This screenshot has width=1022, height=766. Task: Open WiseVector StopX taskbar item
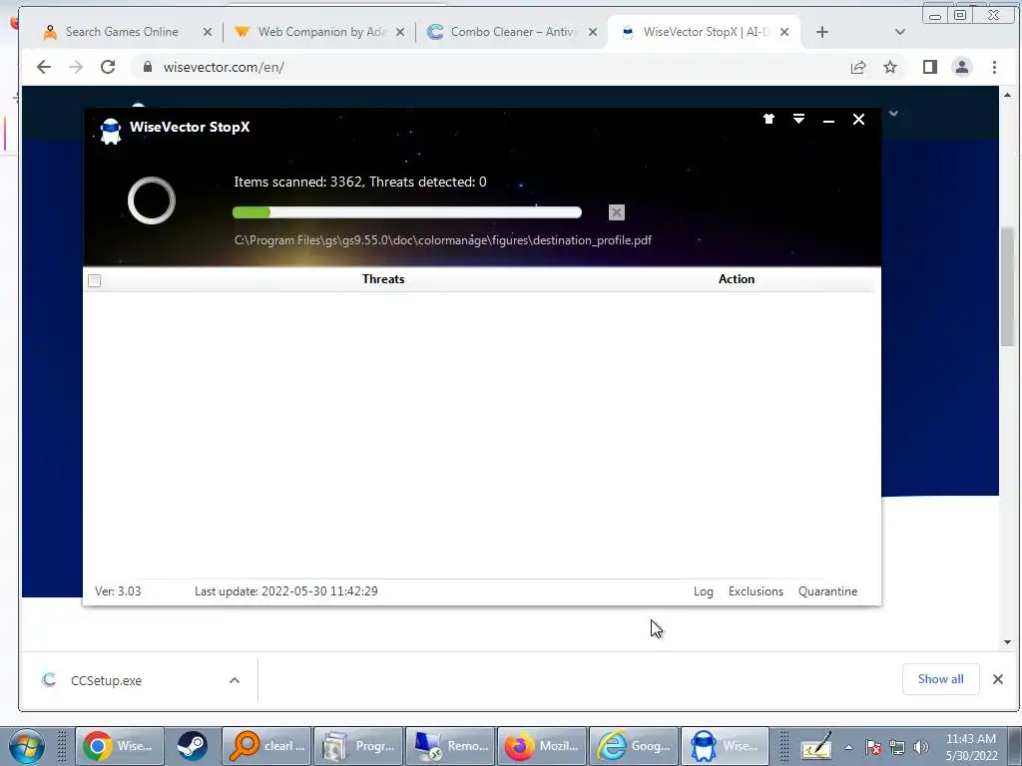[x=726, y=746]
